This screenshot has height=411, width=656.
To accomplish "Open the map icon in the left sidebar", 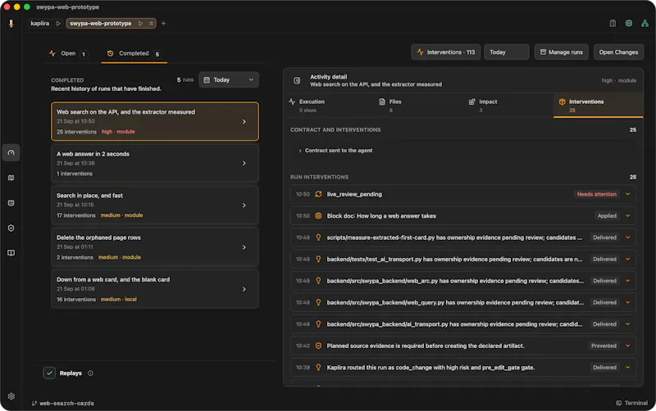I will point(11,178).
